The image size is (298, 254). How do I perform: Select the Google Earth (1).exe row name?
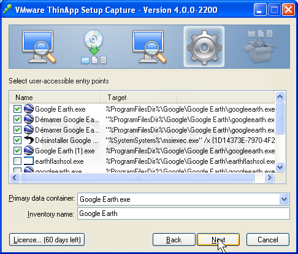(65, 151)
